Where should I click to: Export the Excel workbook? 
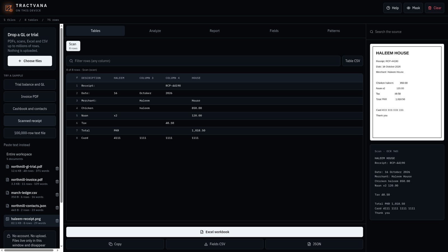click(x=214, y=232)
